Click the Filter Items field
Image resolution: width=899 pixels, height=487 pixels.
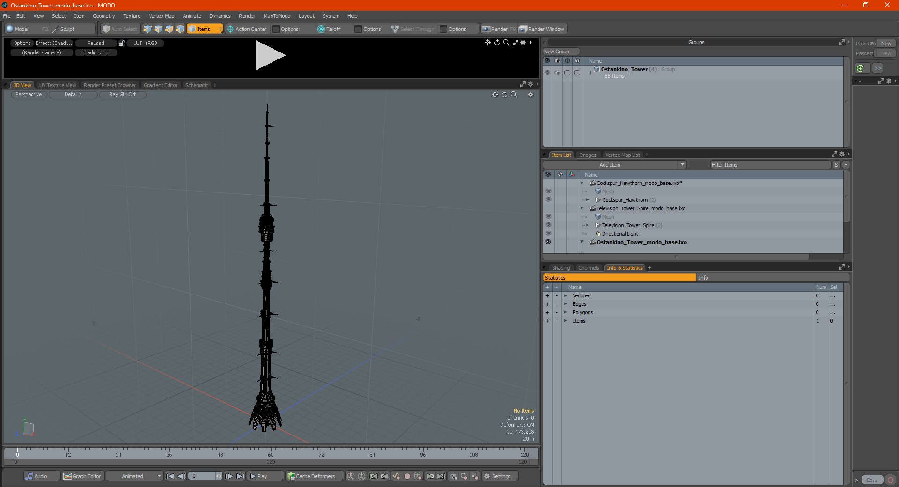point(770,165)
